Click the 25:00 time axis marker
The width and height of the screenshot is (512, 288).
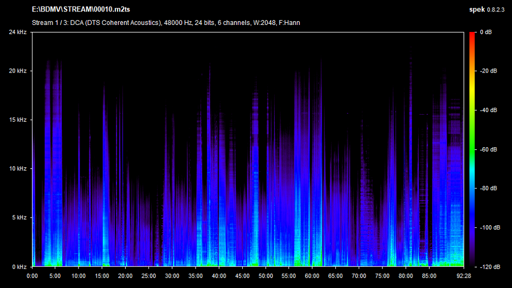click(148, 275)
